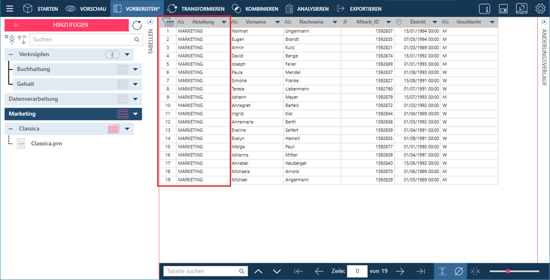The image size is (550, 280).
Task: Open the Datenverarbeitung dropdown arrow
Action: coord(136,99)
